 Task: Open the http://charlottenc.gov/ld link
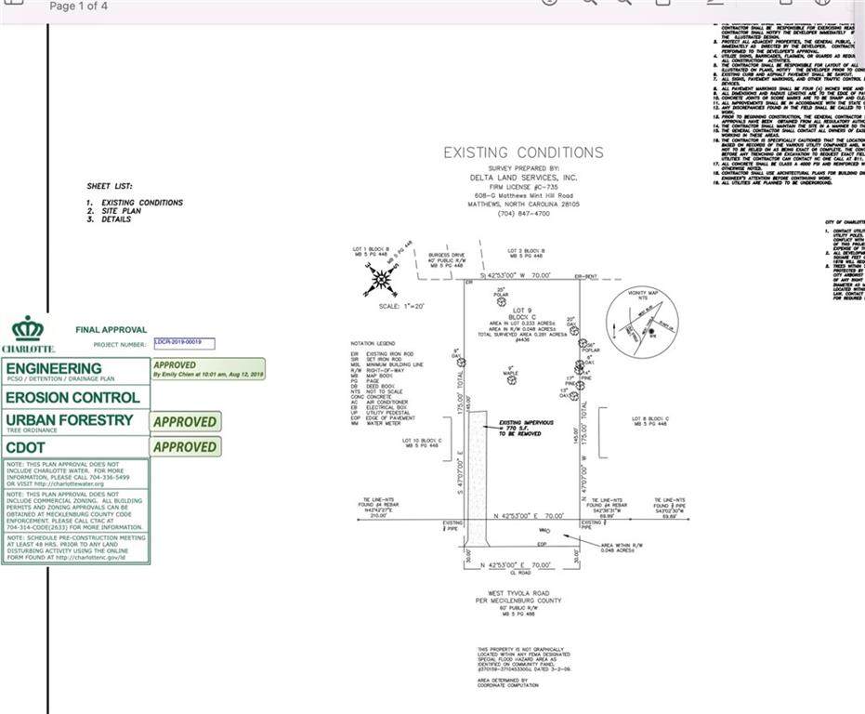click(x=91, y=557)
